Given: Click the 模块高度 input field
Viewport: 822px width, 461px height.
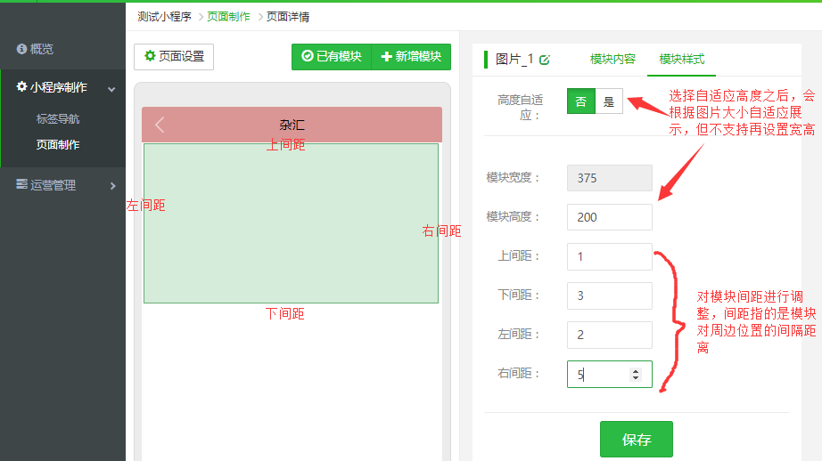Looking at the screenshot, I should tap(609, 217).
